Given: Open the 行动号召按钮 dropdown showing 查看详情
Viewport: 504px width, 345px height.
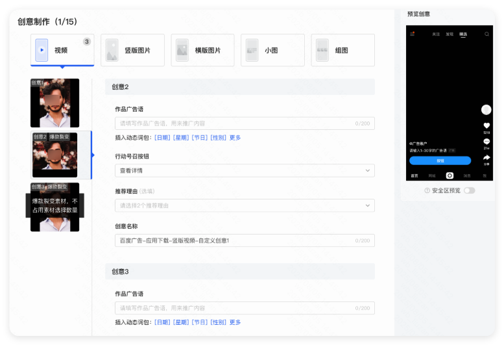Looking at the screenshot, I should click(x=245, y=171).
